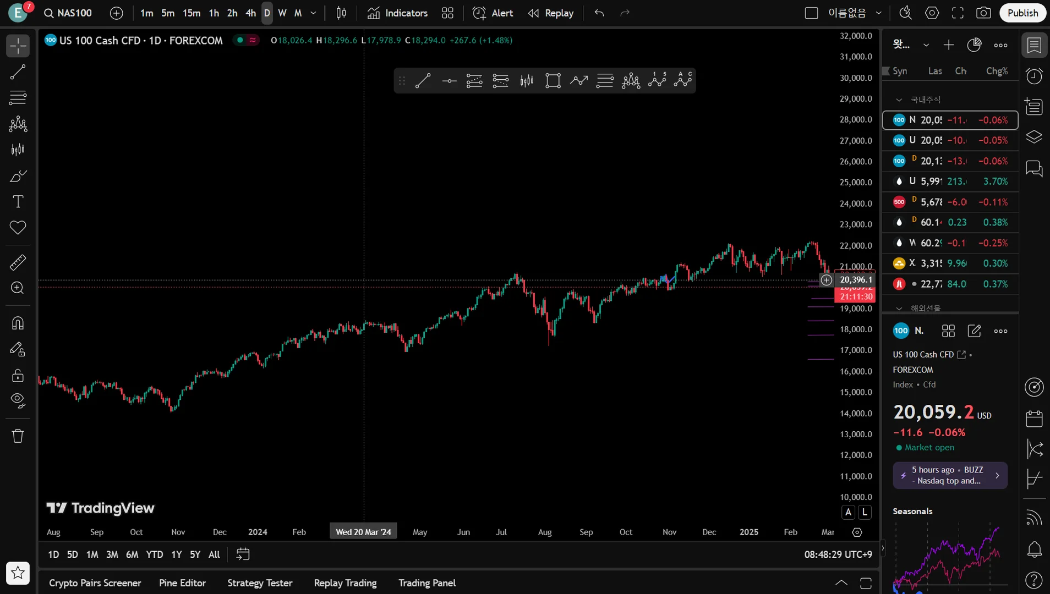Open time axis settings gear
The image size is (1050, 594).
tap(857, 532)
